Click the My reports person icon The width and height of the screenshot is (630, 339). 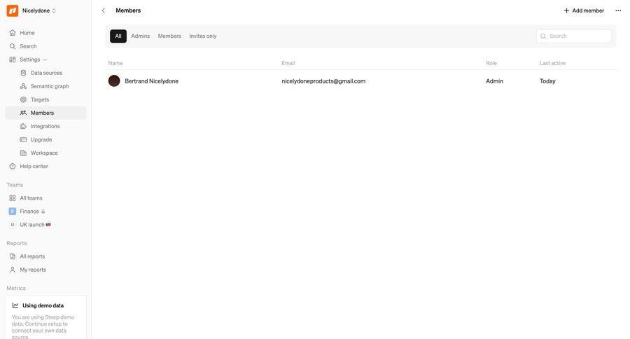point(13,270)
